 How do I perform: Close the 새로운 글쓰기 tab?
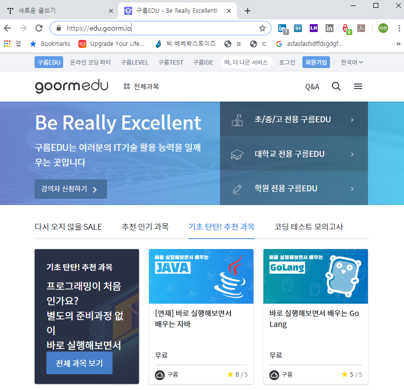pos(111,11)
